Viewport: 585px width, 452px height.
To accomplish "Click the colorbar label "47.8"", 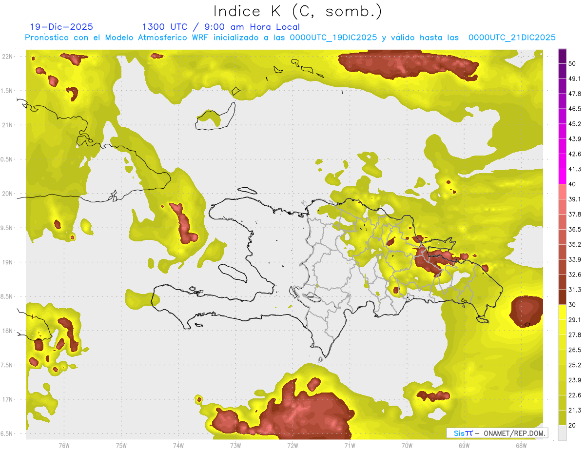I will [575, 94].
